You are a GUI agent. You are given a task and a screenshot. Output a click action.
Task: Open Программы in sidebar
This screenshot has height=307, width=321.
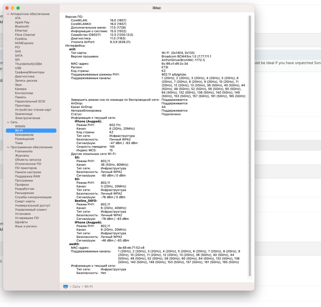[24, 181]
